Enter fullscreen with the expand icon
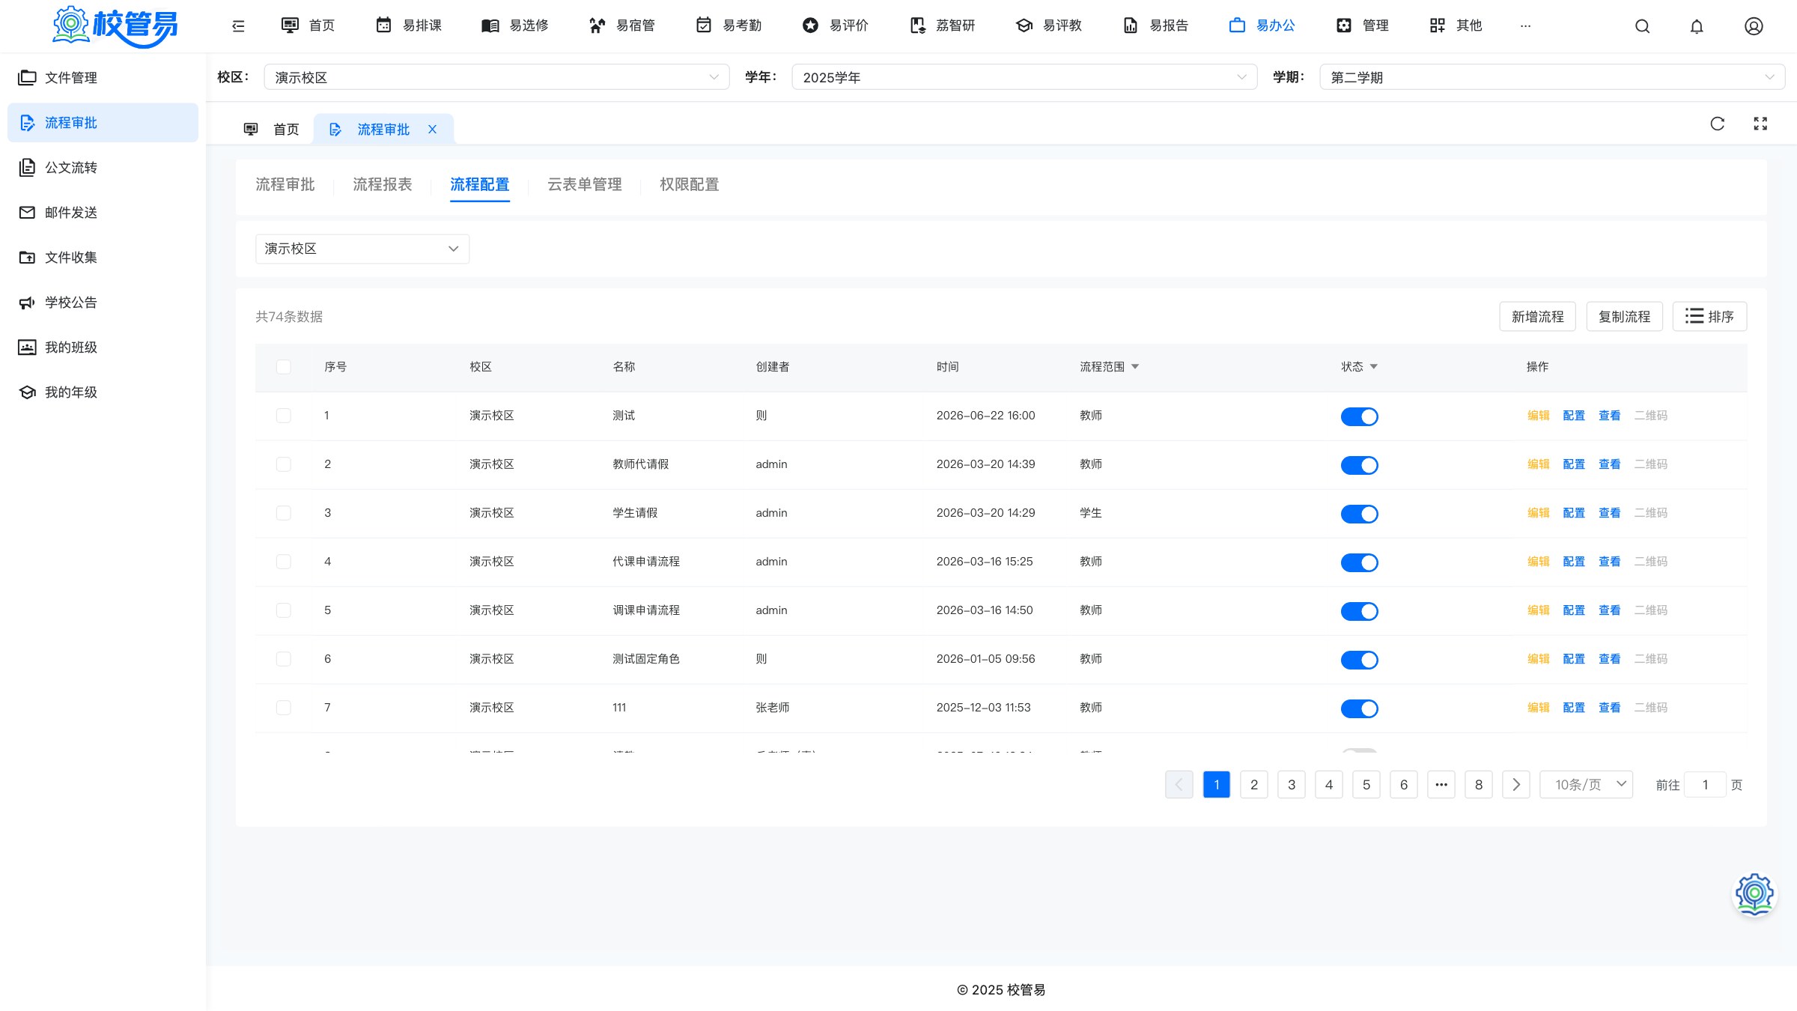Screen dimensions: 1797x1011 tap(1760, 124)
